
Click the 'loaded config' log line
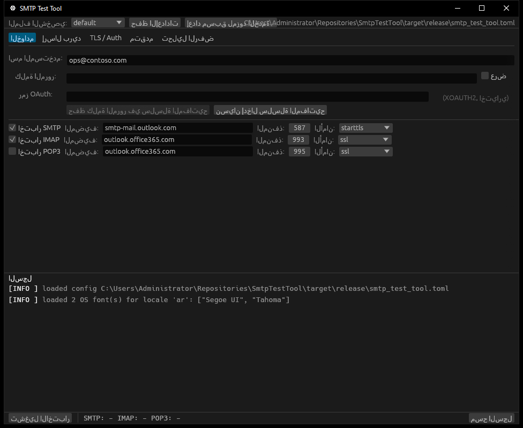coord(228,289)
